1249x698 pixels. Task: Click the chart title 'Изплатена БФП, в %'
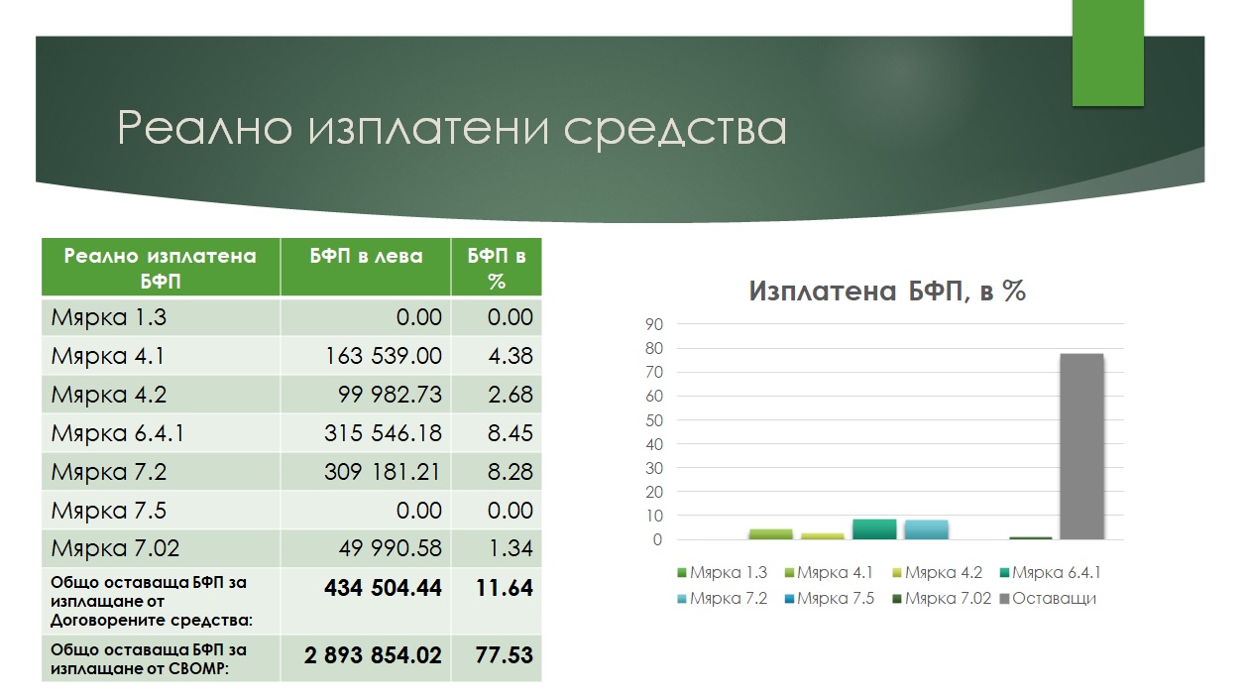[x=886, y=291]
